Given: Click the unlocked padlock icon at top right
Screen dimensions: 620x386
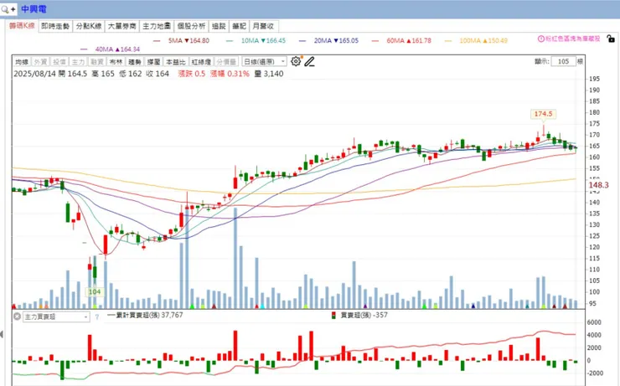Looking at the screenshot, I should pyautogui.click(x=611, y=39).
